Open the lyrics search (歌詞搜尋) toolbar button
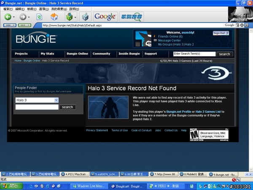 tap(132, 17)
